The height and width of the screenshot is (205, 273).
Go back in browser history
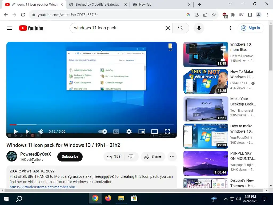point(6,15)
